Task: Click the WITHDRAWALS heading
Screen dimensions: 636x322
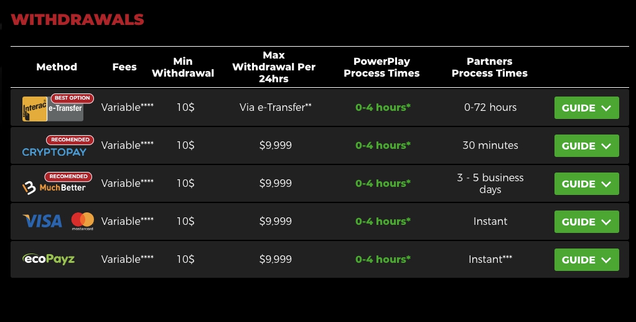Action: point(77,19)
